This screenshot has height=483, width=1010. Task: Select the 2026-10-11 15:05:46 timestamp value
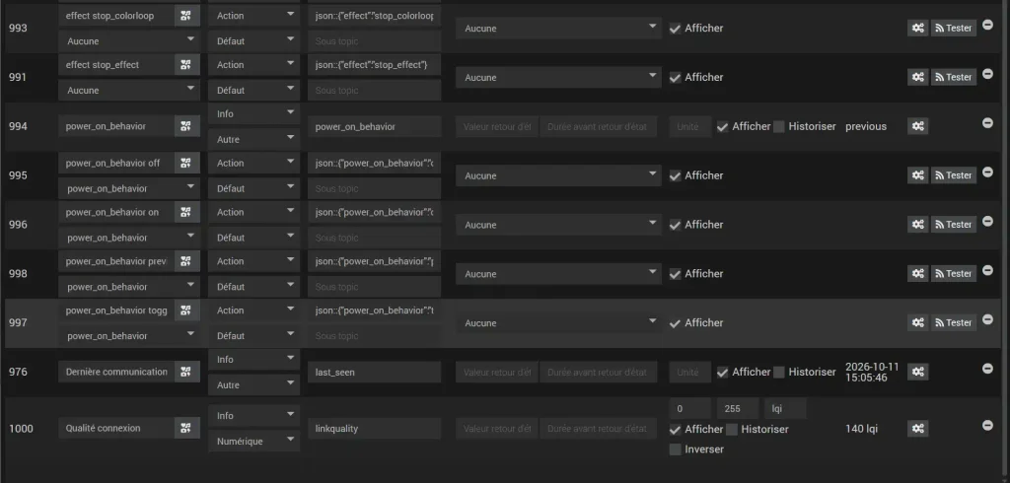coord(872,373)
